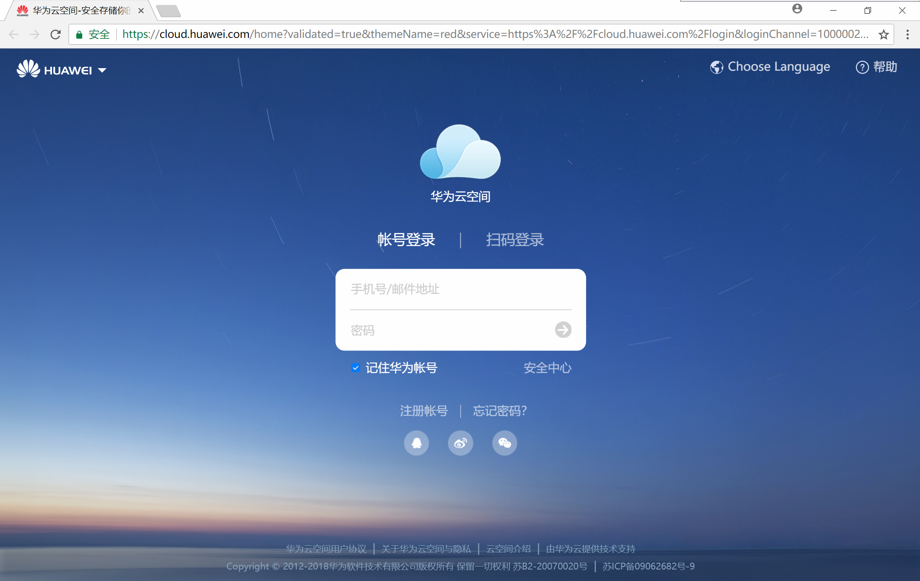Open the 安全中心 link

[548, 368]
